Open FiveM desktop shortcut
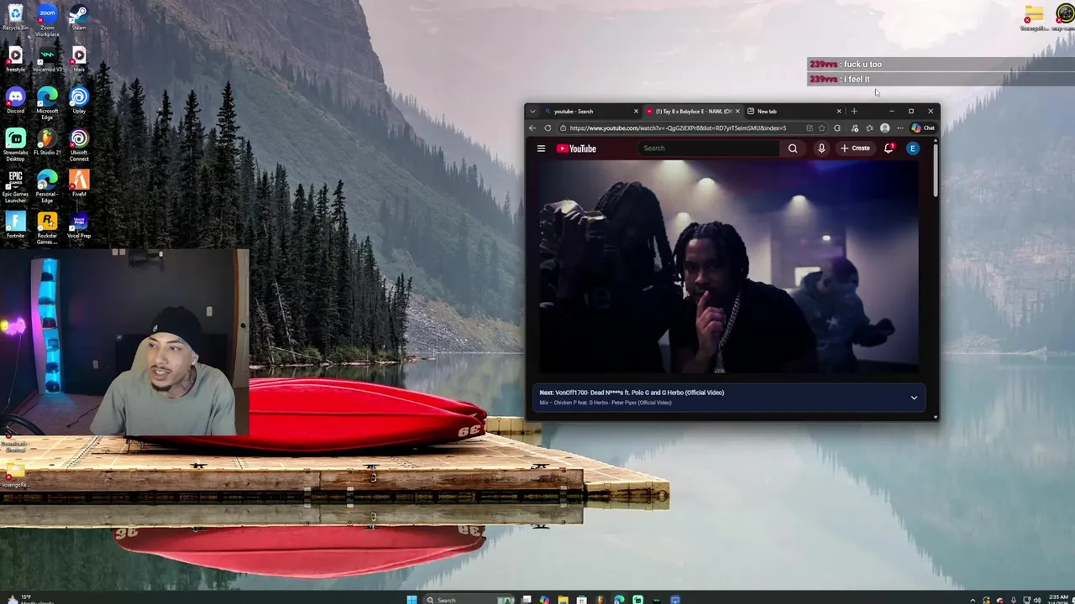This screenshot has height=604, width=1075. pos(78,183)
